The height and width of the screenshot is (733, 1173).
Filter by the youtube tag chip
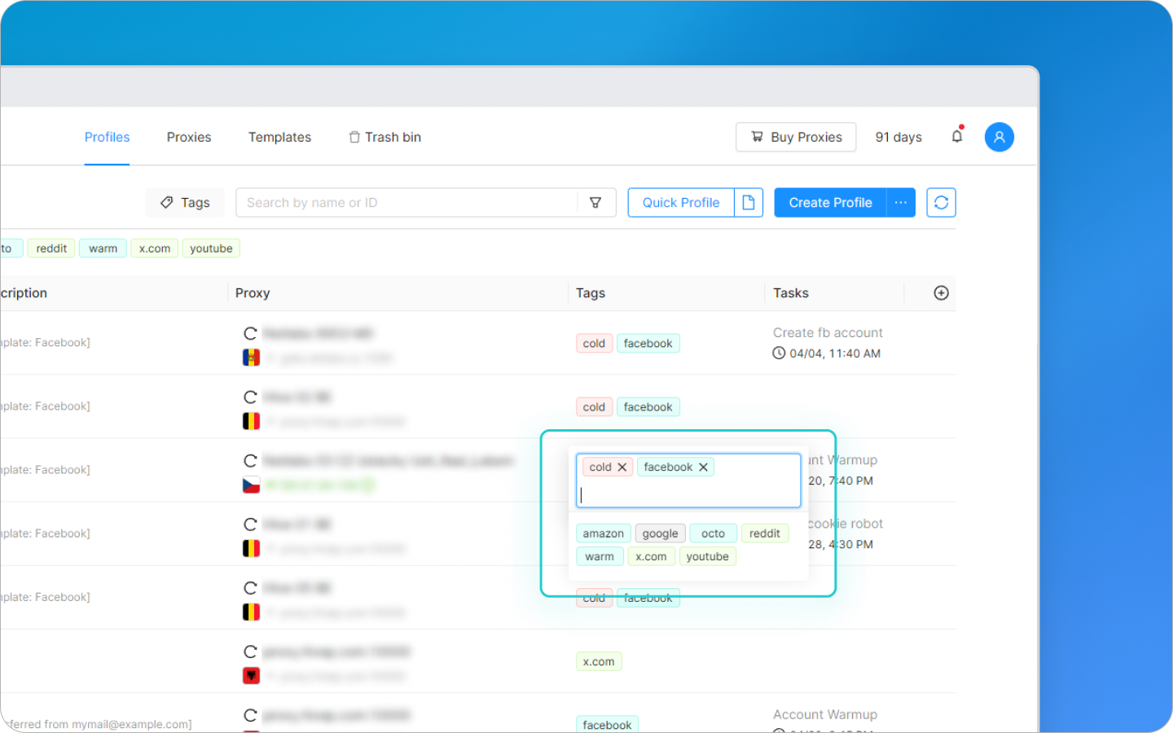(211, 248)
